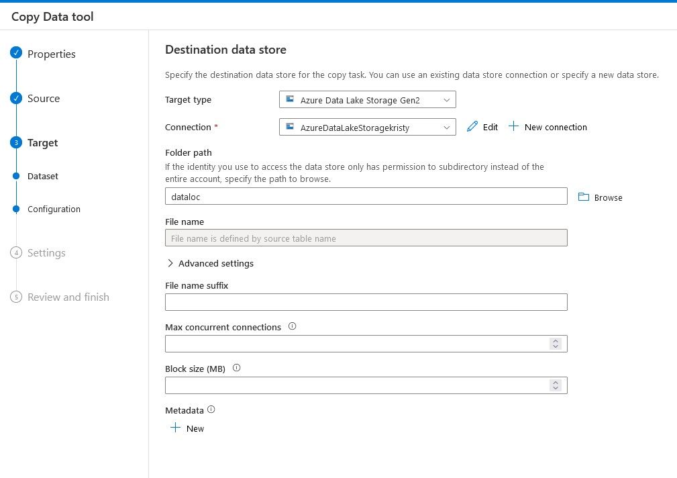Go to the Dataset sub-step
Image resolution: width=677 pixels, height=478 pixels.
[x=42, y=176]
